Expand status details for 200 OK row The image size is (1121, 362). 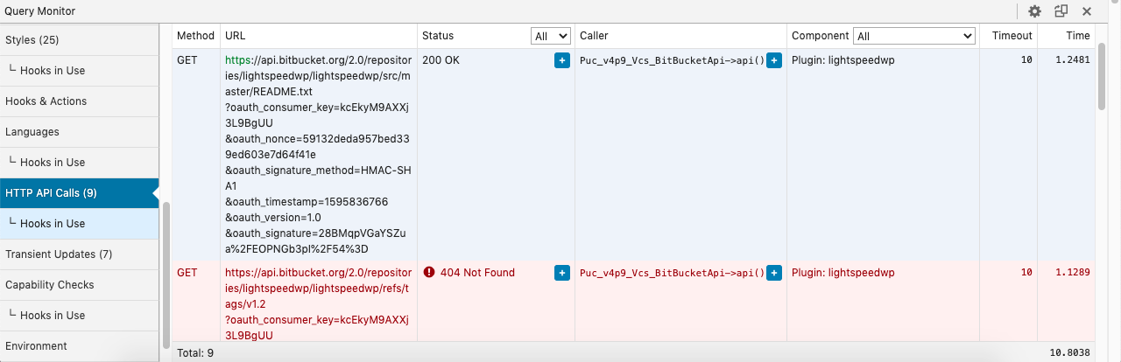coord(562,60)
